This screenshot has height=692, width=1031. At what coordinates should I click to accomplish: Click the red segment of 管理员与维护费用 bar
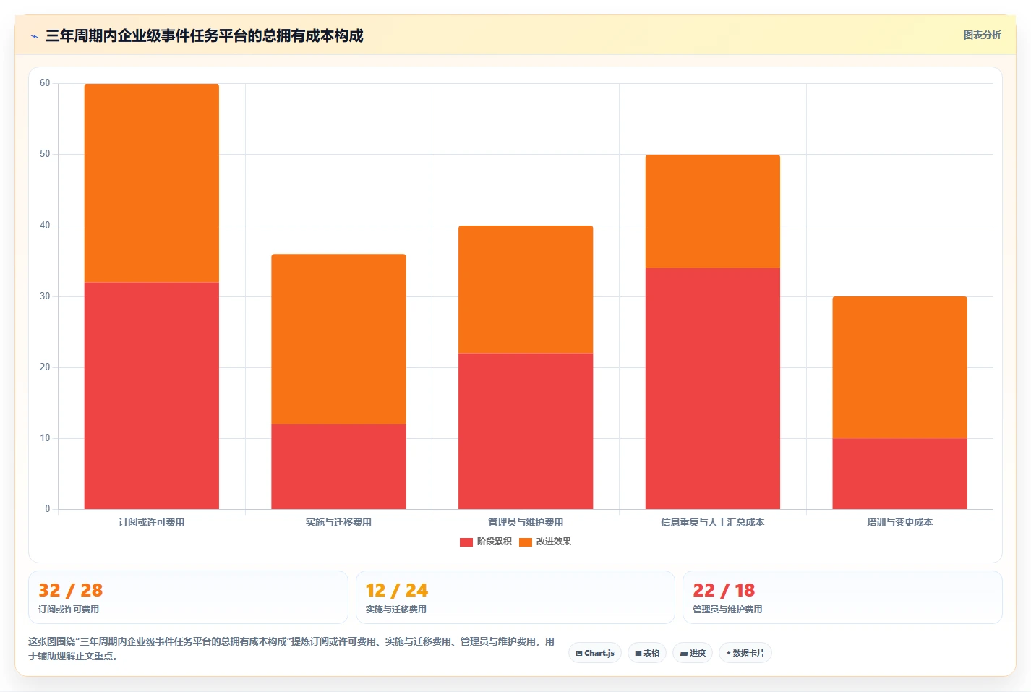[526, 431]
